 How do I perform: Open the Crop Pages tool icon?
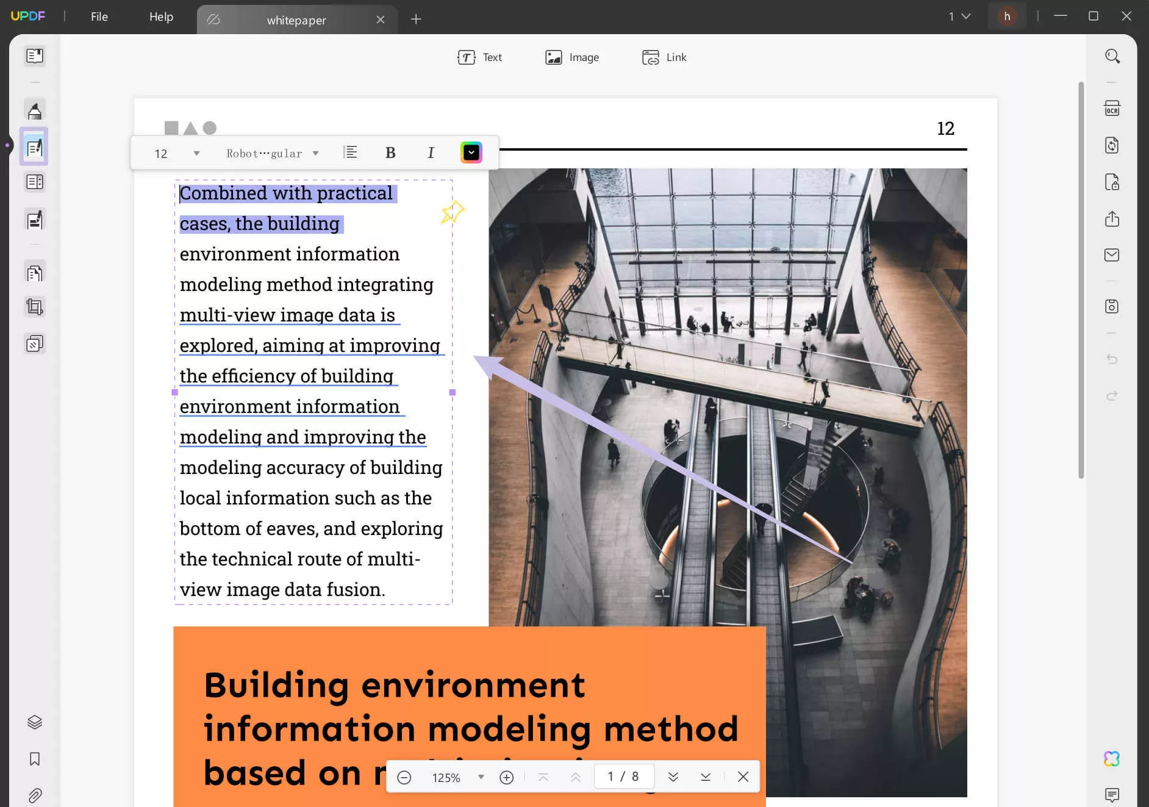(35, 307)
